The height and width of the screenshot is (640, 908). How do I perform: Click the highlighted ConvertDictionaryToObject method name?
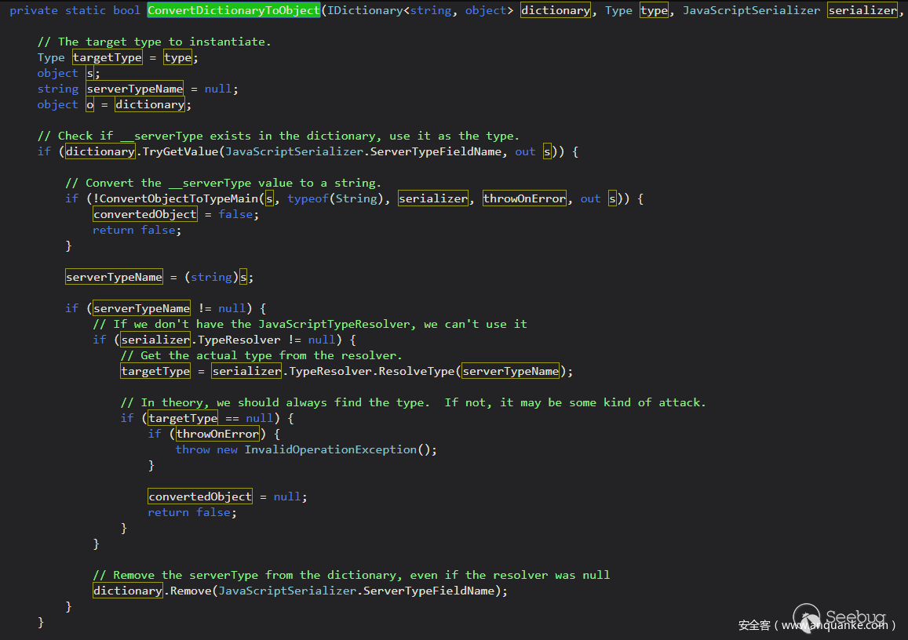(233, 10)
